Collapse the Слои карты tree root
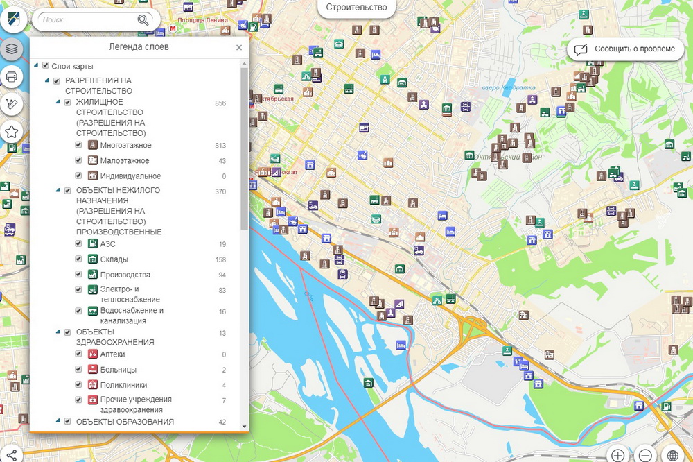The width and height of the screenshot is (693, 462). point(36,66)
